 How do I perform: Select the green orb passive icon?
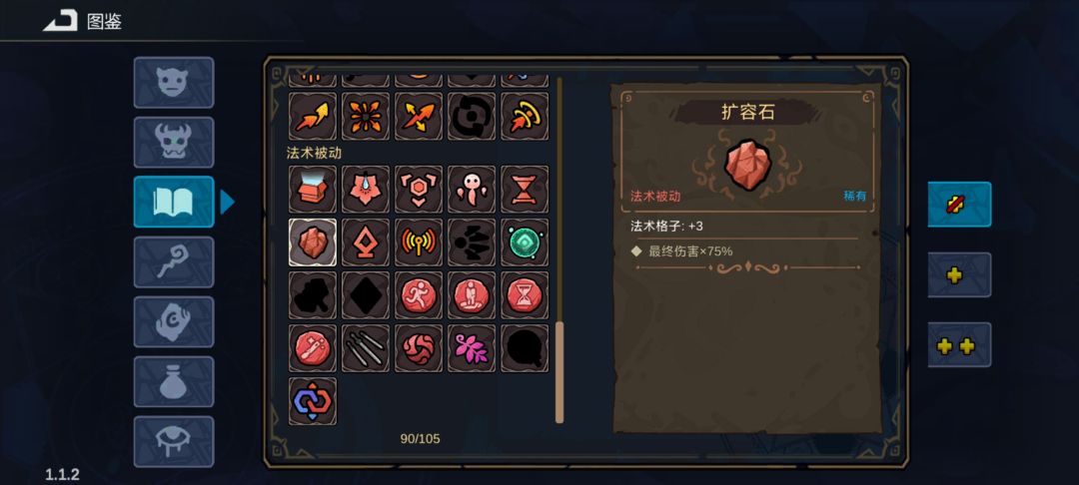(525, 242)
